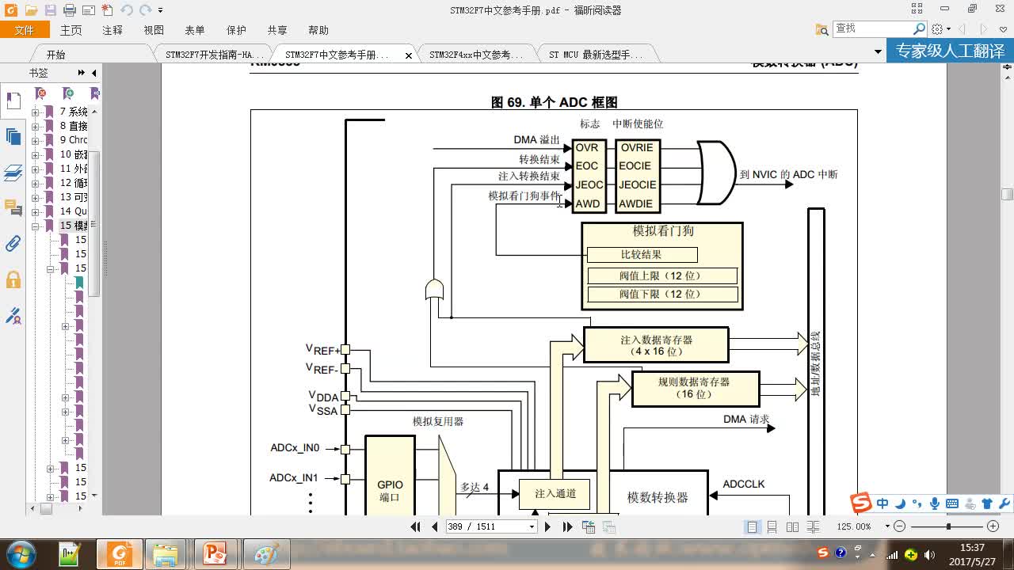Open the 文件 menu
This screenshot has height=570, width=1014.
point(25,30)
